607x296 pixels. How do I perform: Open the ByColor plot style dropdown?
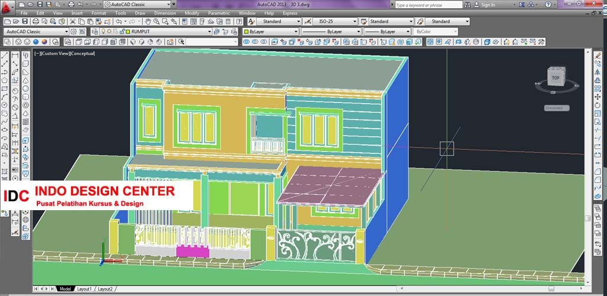click(x=455, y=32)
